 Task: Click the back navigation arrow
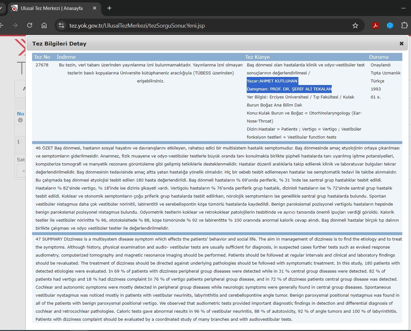2,25
